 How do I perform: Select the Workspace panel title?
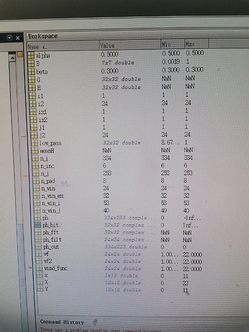click(x=43, y=36)
